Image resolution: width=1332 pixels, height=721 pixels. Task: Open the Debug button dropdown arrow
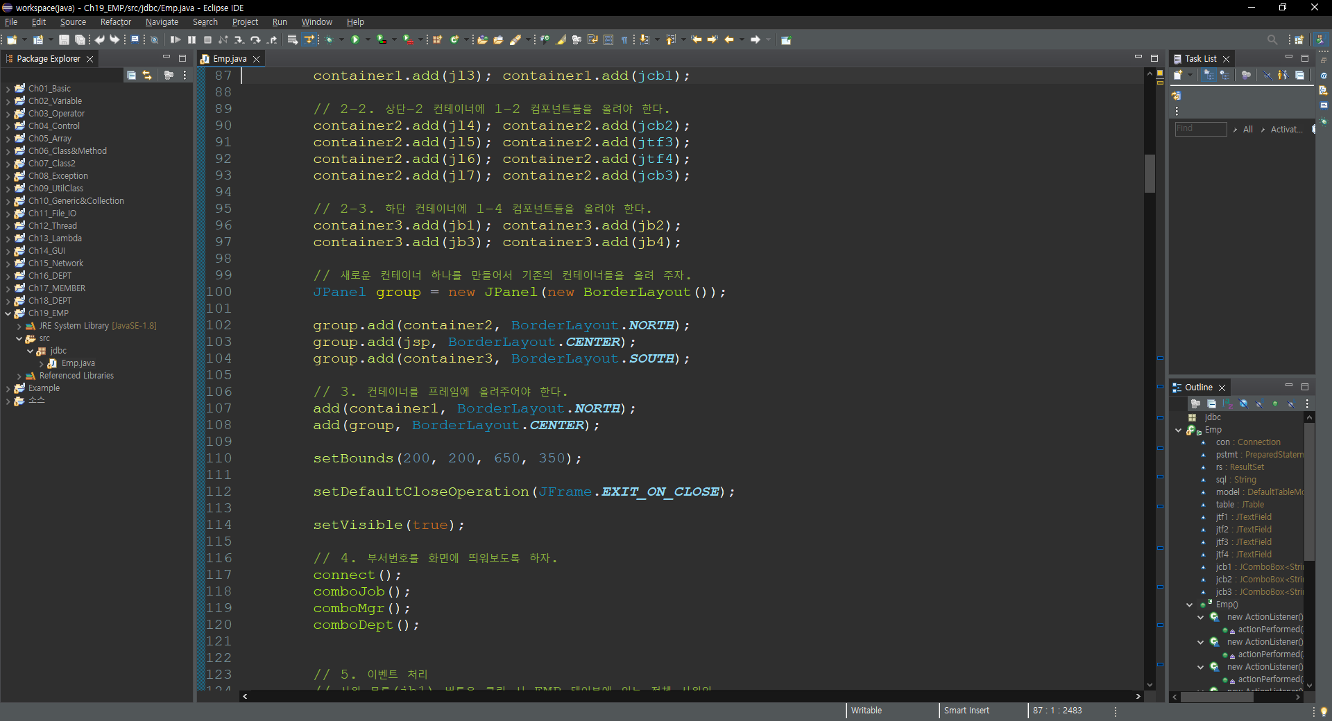pyautogui.click(x=341, y=40)
